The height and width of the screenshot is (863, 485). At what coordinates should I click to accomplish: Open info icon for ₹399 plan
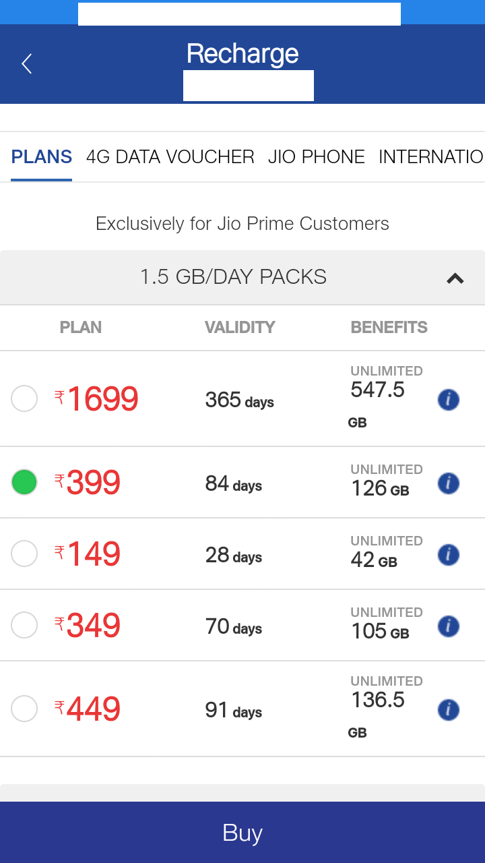pos(448,483)
